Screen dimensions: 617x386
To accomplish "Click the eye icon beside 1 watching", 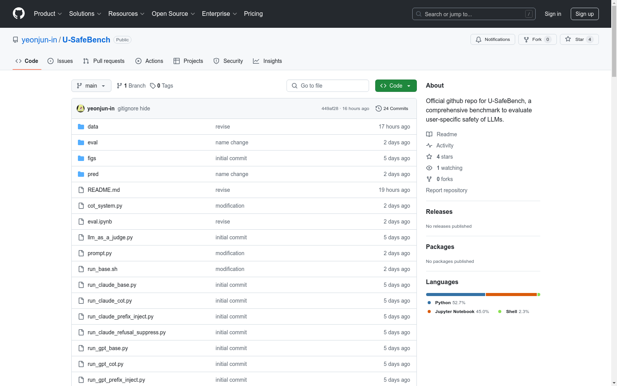I will coord(429,168).
